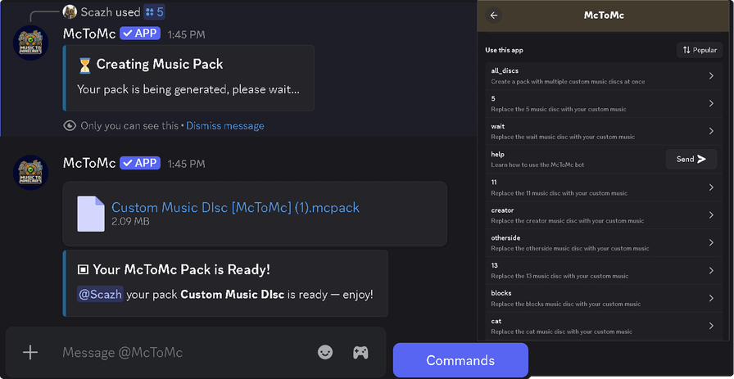Click the back arrow in McToMc panel
Image resolution: width=734 pixels, height=379 pixels.
point(494,15)
